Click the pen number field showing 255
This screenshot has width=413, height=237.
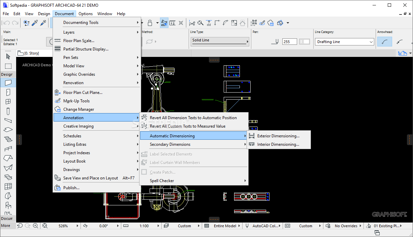[289, 42]
